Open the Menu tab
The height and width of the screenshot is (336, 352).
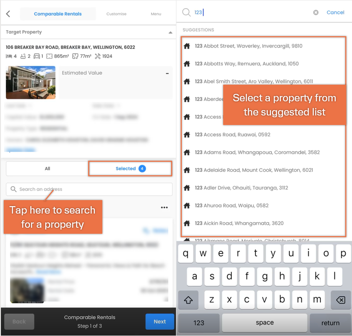coord(156,14)
